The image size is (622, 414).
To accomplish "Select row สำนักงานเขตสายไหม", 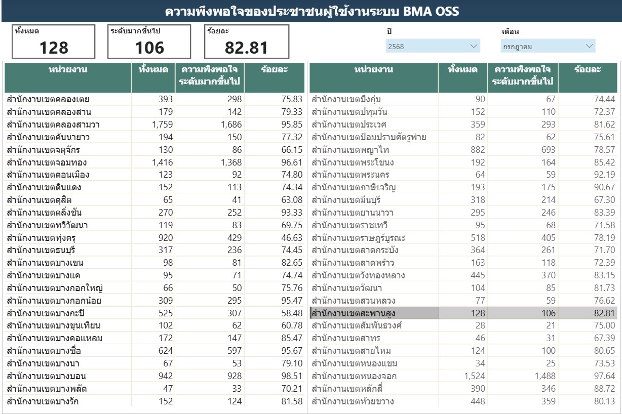I will click(x=463, y=351).
